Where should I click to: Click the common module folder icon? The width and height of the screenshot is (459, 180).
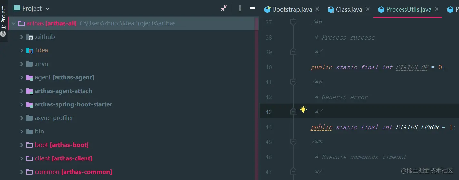[29, 172]
